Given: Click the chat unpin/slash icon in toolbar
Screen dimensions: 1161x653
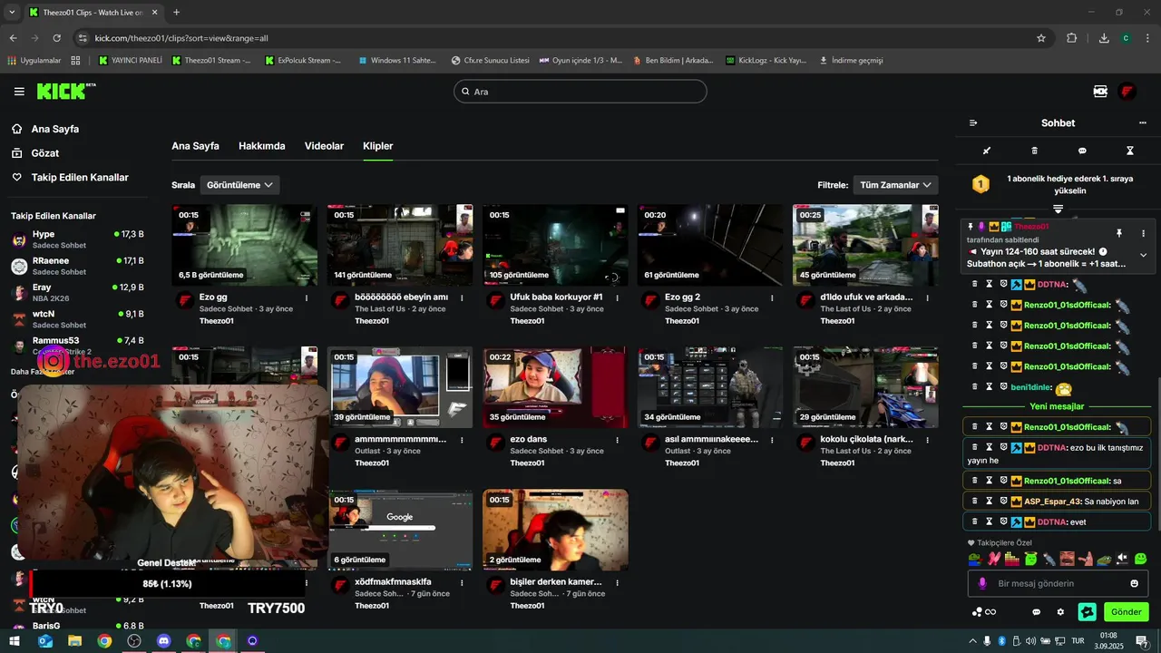Looking at the screenshot, I should [987, 151].
